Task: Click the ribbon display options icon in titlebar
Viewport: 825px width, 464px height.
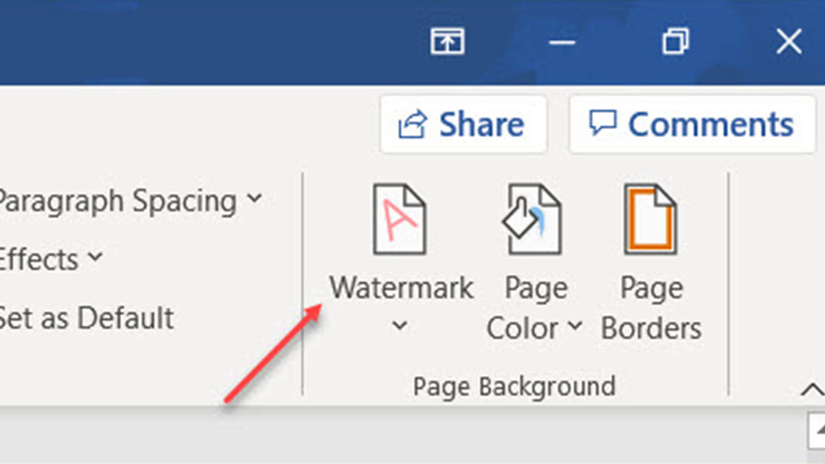Action: [x=447, y=41]
